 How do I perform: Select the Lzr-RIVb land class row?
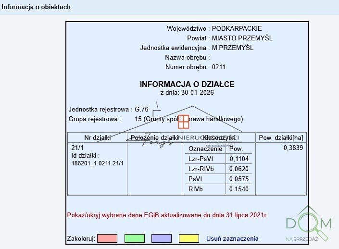point(218,169)
